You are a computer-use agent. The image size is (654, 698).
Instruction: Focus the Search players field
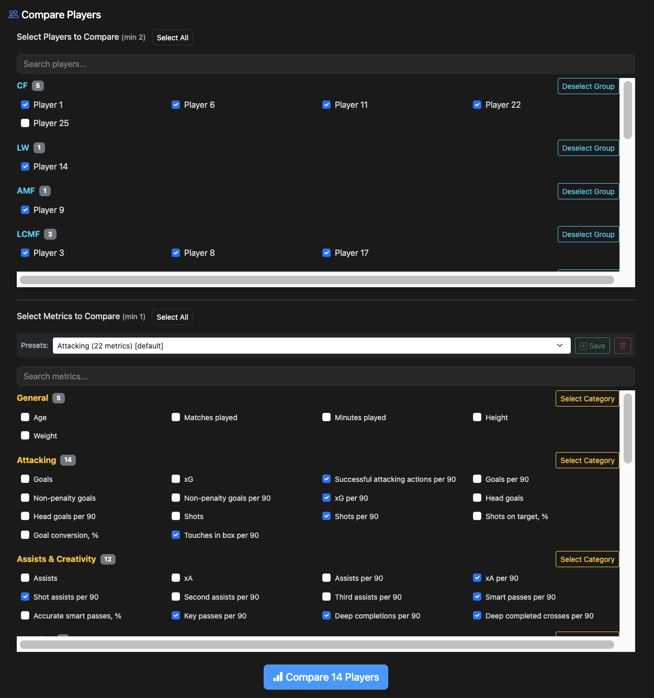[x=325, y=64]
